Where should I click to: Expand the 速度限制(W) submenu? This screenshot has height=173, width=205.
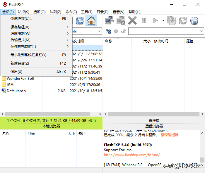(36, 33)
